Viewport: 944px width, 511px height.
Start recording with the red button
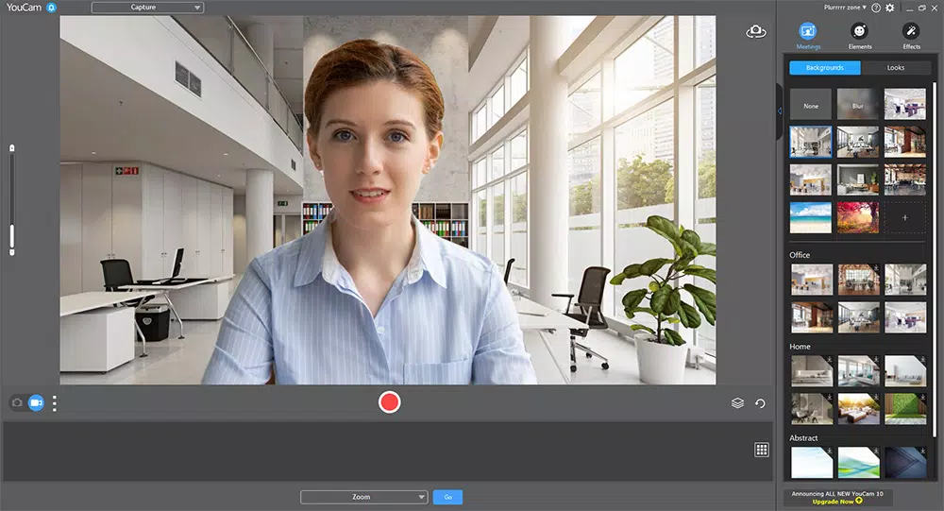pos(390,402)
